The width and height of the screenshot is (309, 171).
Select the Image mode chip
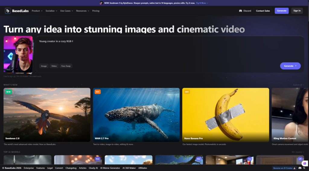(44, 66)
